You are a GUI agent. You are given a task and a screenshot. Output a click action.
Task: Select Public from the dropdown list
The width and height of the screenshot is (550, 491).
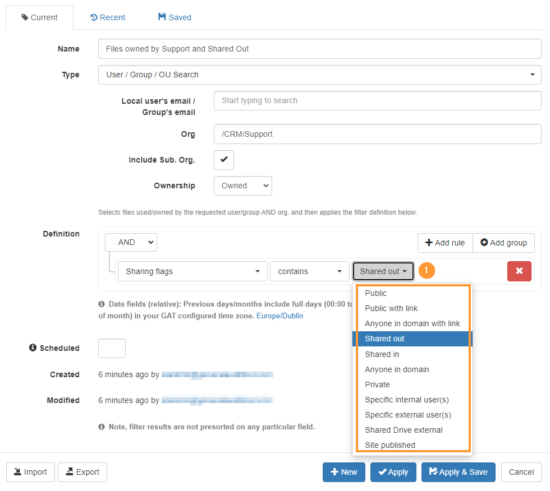[x=412, y=293]
